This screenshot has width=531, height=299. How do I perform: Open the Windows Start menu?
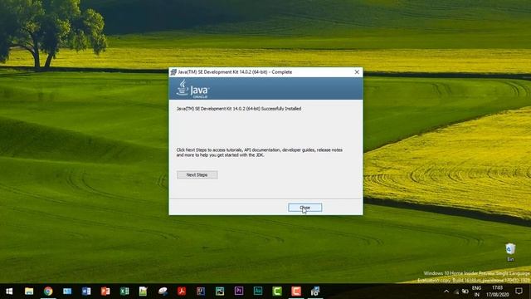point(9,292)
